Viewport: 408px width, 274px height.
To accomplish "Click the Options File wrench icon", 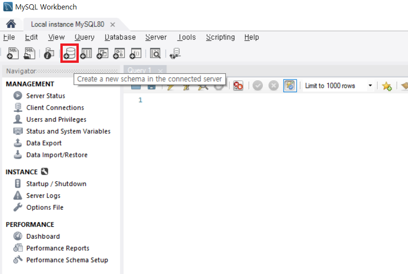I will tap(18, 207).
